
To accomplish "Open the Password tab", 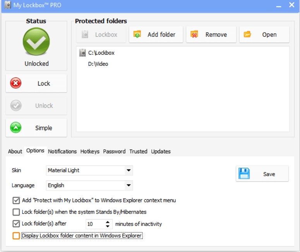I will [x=114, y=151].
